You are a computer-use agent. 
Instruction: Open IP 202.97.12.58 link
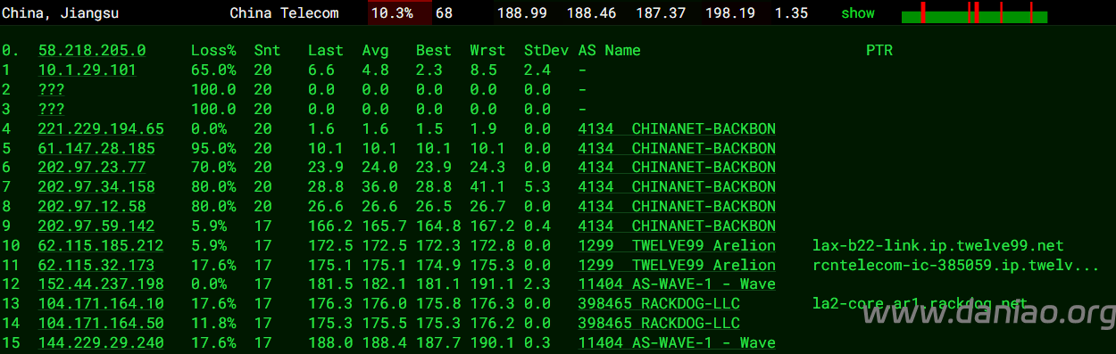(x=92, y=206)
